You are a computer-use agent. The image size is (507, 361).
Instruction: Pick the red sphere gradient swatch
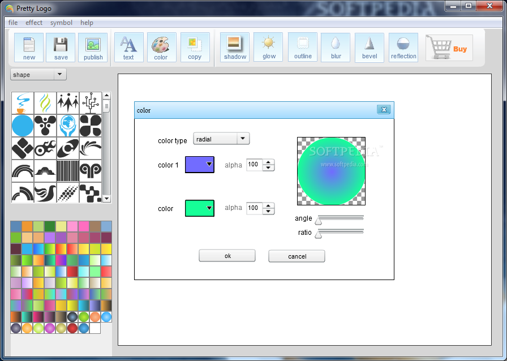72,328
